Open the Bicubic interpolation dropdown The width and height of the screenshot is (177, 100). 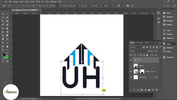tap(107, 6)
